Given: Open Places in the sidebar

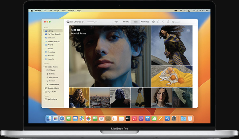Looking at the screenshot, I should [53, 48].
